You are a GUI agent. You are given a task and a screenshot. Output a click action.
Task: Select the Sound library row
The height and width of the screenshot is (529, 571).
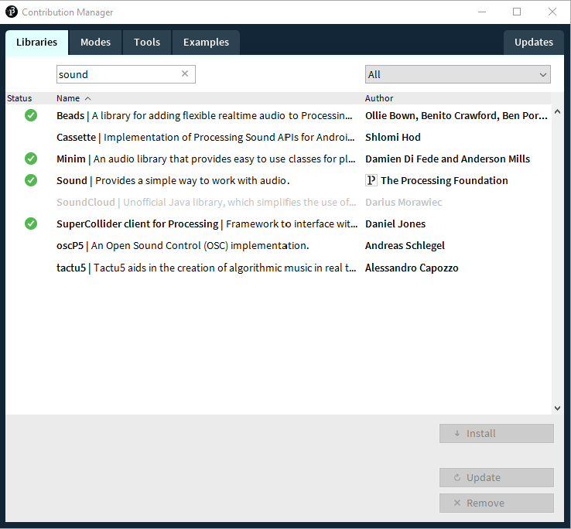click(x=279, y=180)
